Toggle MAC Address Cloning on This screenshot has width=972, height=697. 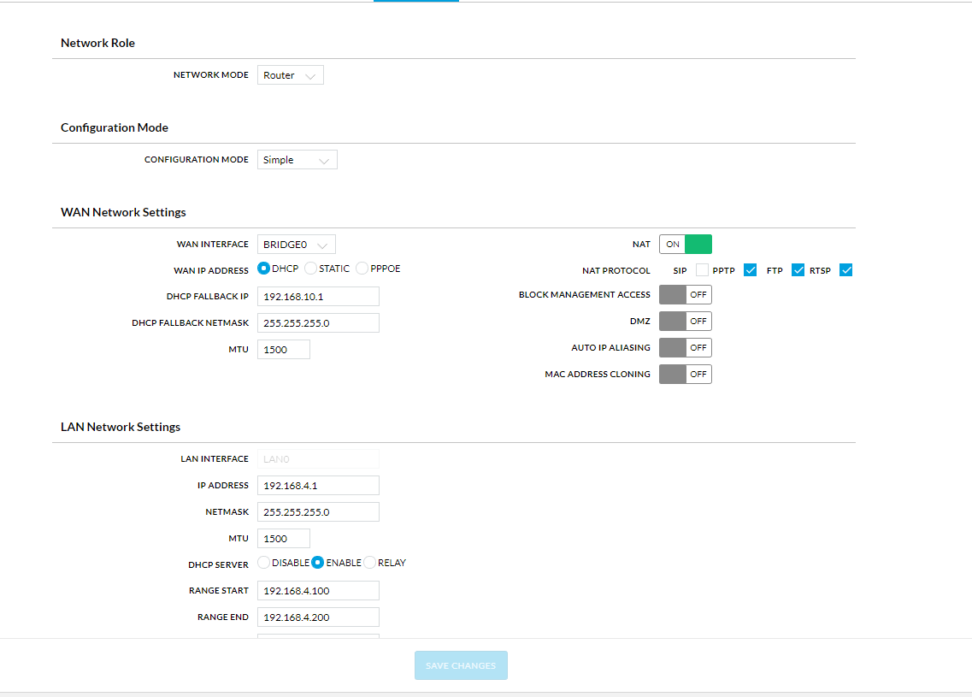(x=685, y=375)
